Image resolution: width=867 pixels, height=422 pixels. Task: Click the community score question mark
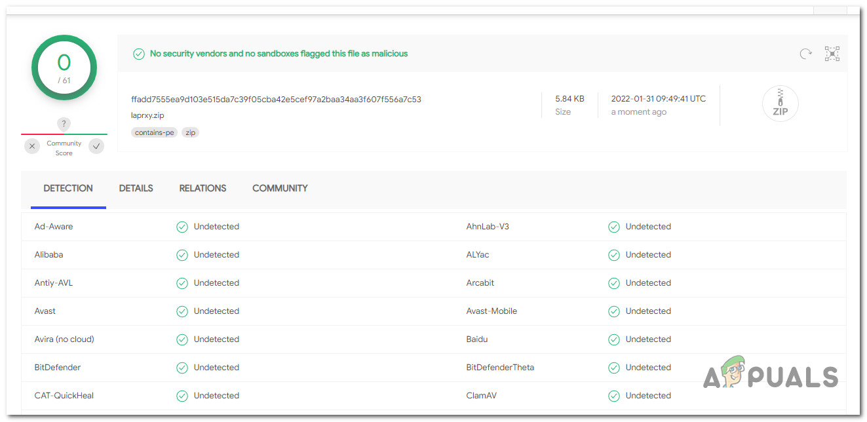(64, 124)
